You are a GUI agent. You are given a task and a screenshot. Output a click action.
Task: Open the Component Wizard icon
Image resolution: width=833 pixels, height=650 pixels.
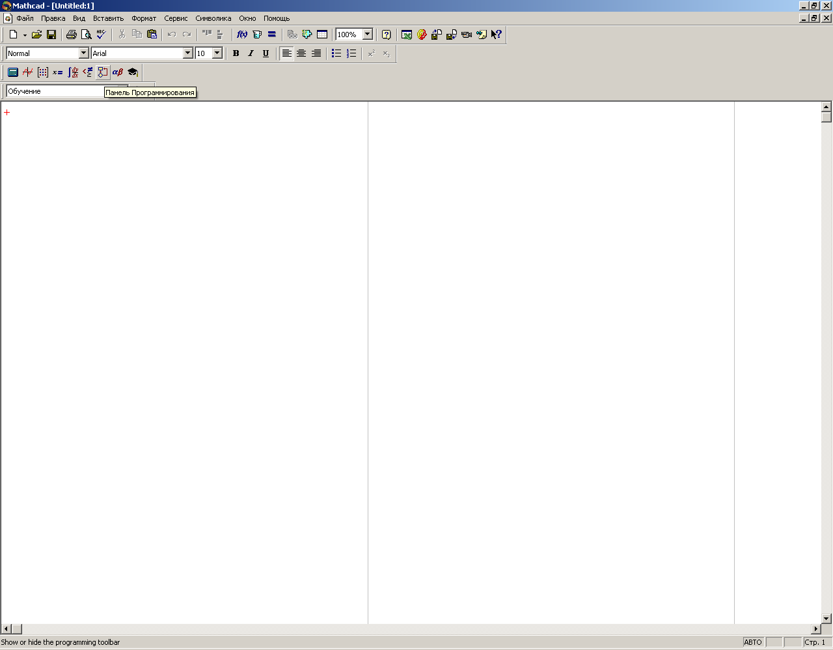[x=307, y=35]
